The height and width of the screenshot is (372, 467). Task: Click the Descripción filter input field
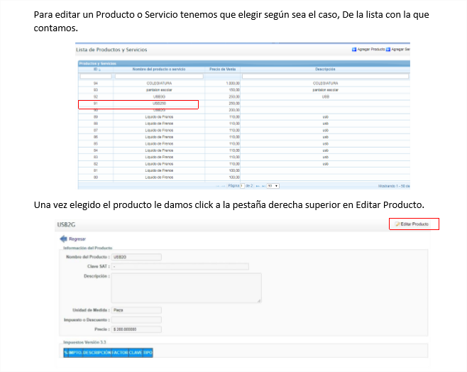click(325, 76)
